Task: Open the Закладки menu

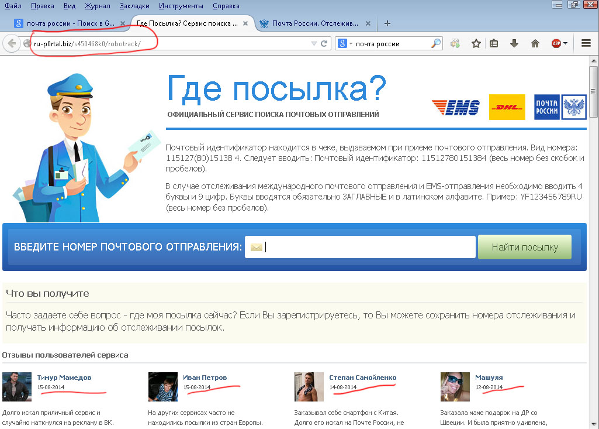Action: point(134,6)
